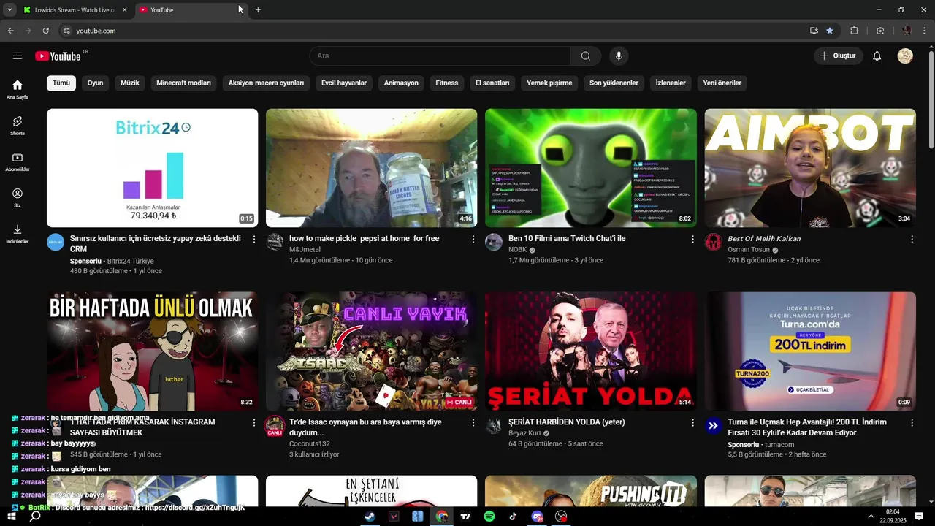935x526 pixels.
Task: Open the Beyaz Kurt channel link
Action: click(524, 433)
